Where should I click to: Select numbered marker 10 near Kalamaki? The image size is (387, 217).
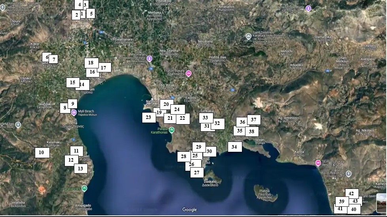click(x=42, y=153)
